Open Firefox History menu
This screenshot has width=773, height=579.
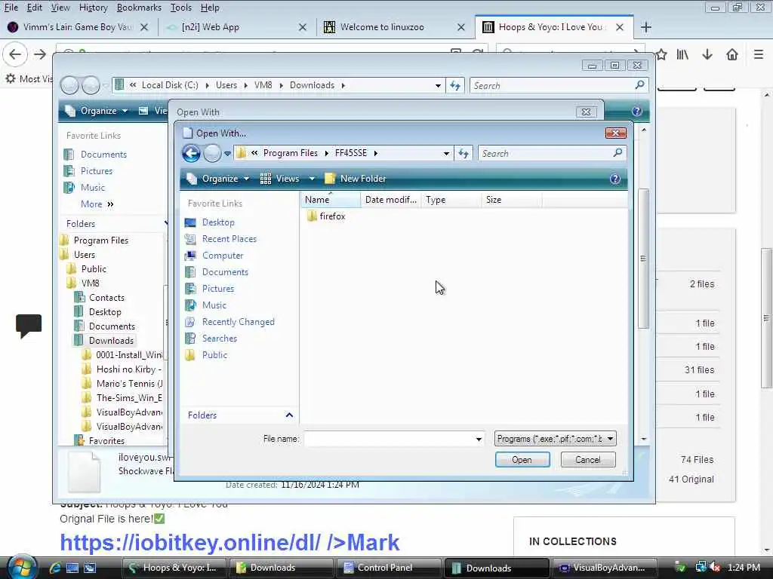click(93, 8)
